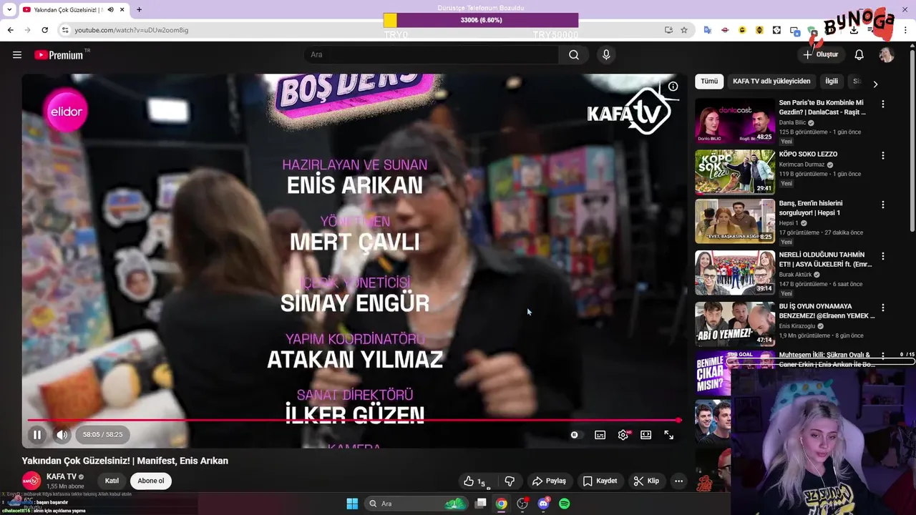The width and height of the screenshot is (916, 515).
Task: Subscribe with Abone ol button
Action: click(151, 481)
